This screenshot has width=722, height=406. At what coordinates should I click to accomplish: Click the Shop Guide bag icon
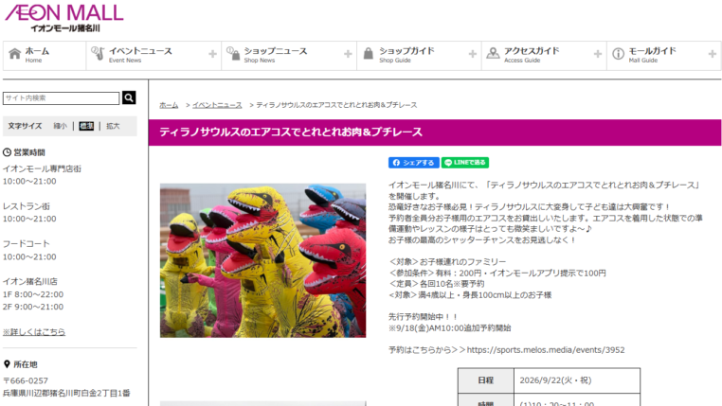point(369,53)
